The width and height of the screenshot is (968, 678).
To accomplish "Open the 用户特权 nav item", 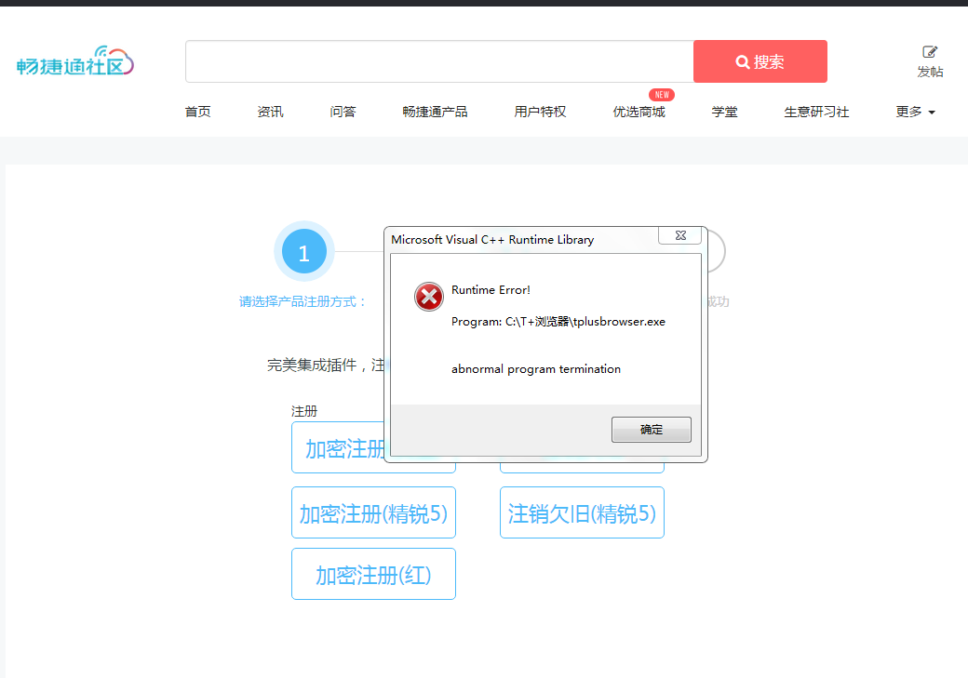I will coord(540,112).
